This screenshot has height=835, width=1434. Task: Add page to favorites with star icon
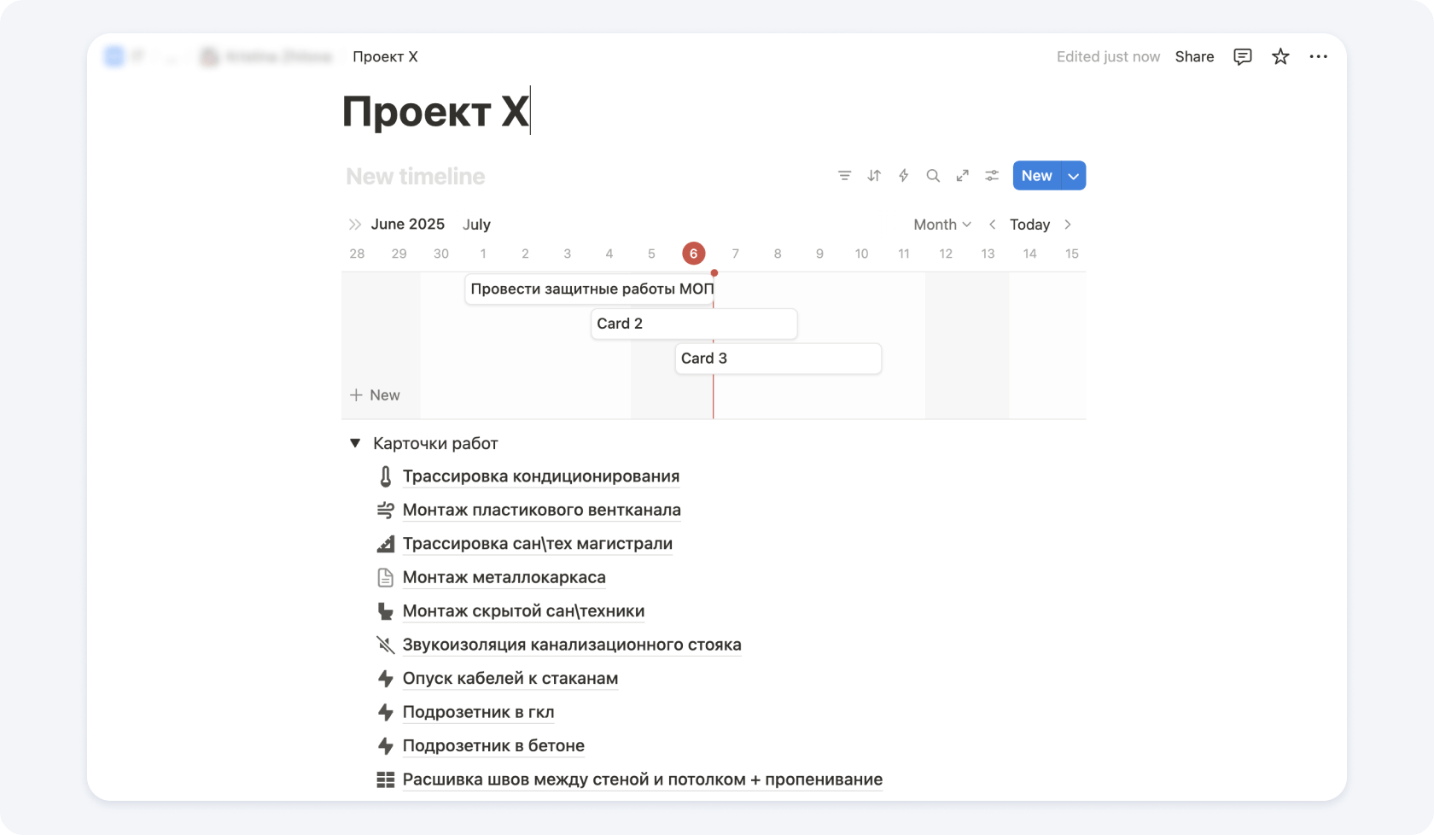(x=1280, y=56)
